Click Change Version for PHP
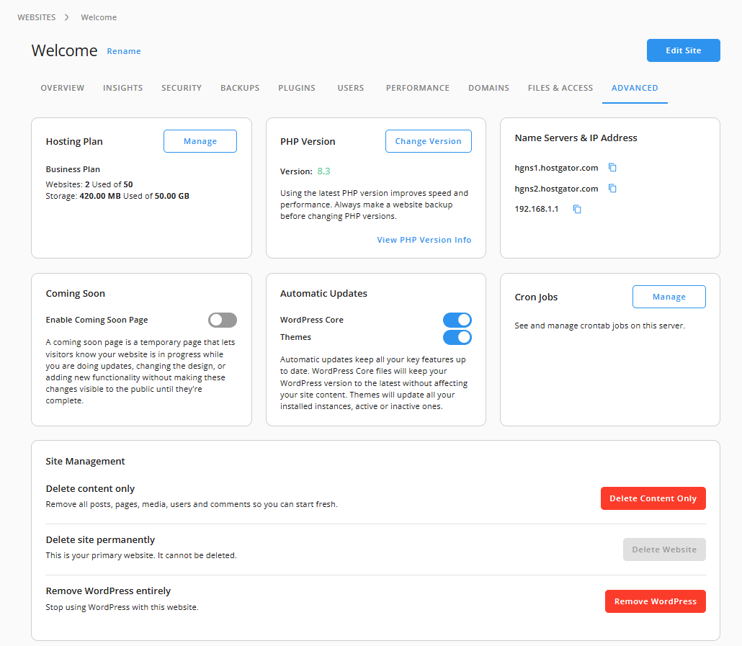Screen dimensions: 742x646 428,141
